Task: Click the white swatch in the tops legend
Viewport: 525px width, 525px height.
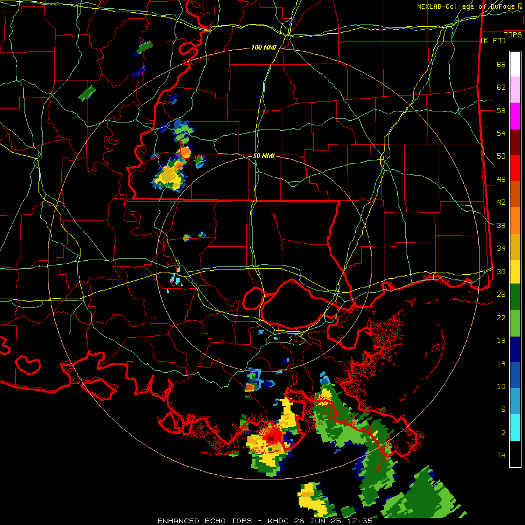Action: tap(515, 64)
